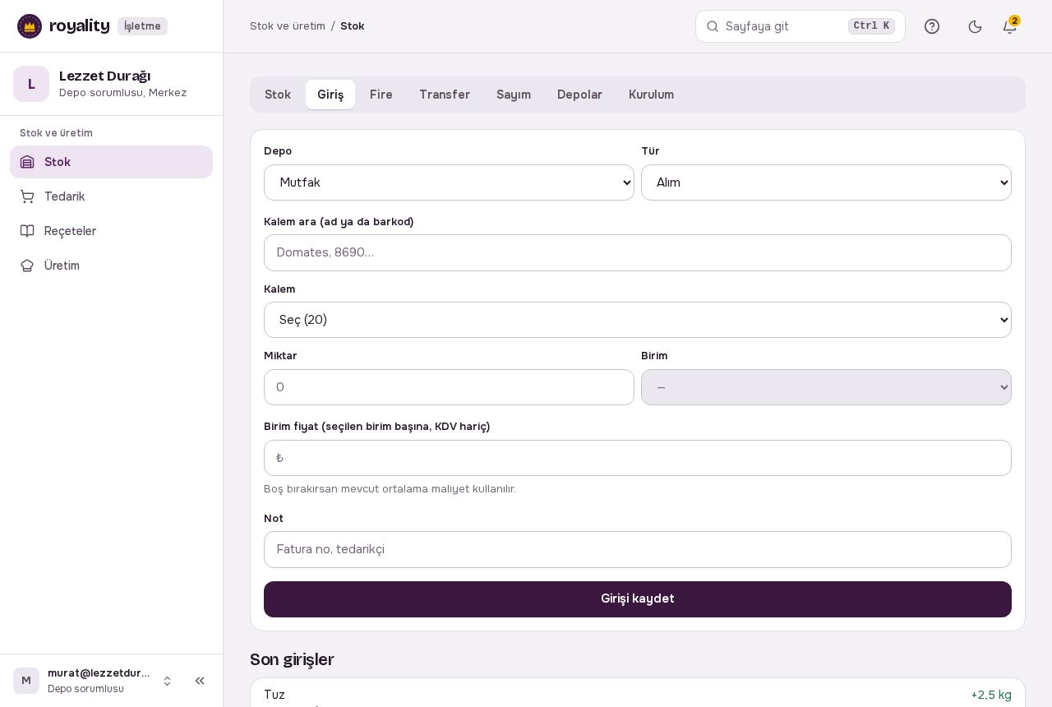Open the Tür dropdown showing Alım

tap(826, 183)
